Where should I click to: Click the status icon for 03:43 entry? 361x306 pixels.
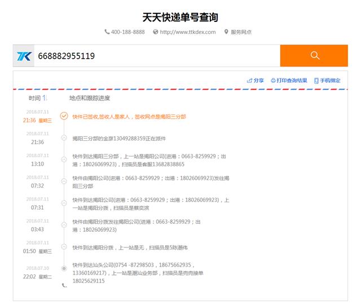(64, 225)
